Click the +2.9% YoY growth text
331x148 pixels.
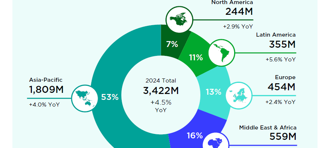238,27
